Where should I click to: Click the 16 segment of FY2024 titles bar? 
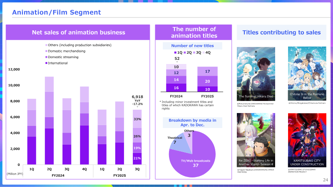[x=176, y=88]
